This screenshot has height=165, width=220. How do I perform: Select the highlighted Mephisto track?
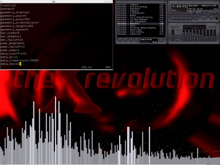click(x=140, y=24)
